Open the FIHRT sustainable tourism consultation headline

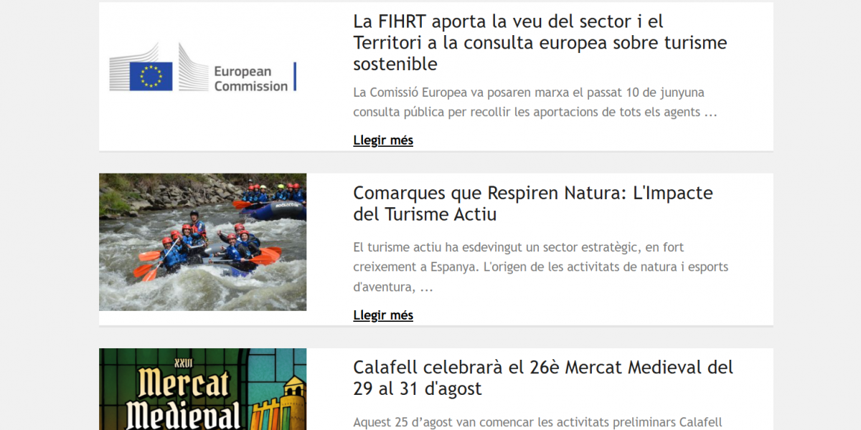click(540, 42)
